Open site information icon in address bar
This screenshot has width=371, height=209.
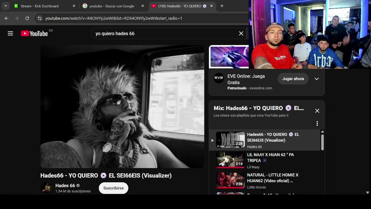tap(39, 18)
